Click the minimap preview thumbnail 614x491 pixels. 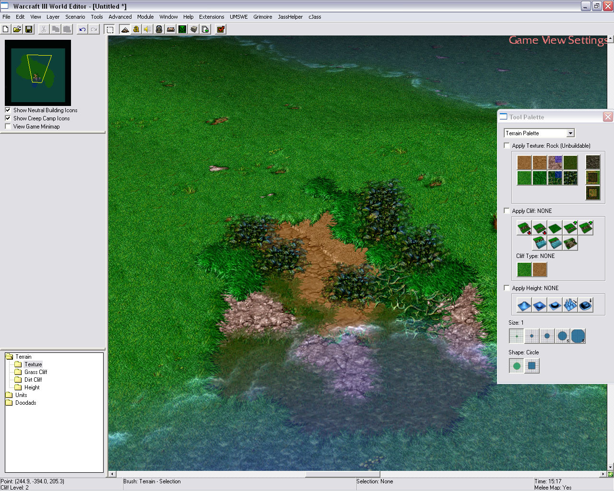pyautogui.click(x=38, y=73)
